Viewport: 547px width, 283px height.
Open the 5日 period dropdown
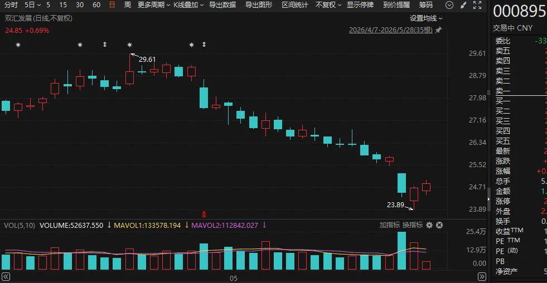[x=32, y=5]
